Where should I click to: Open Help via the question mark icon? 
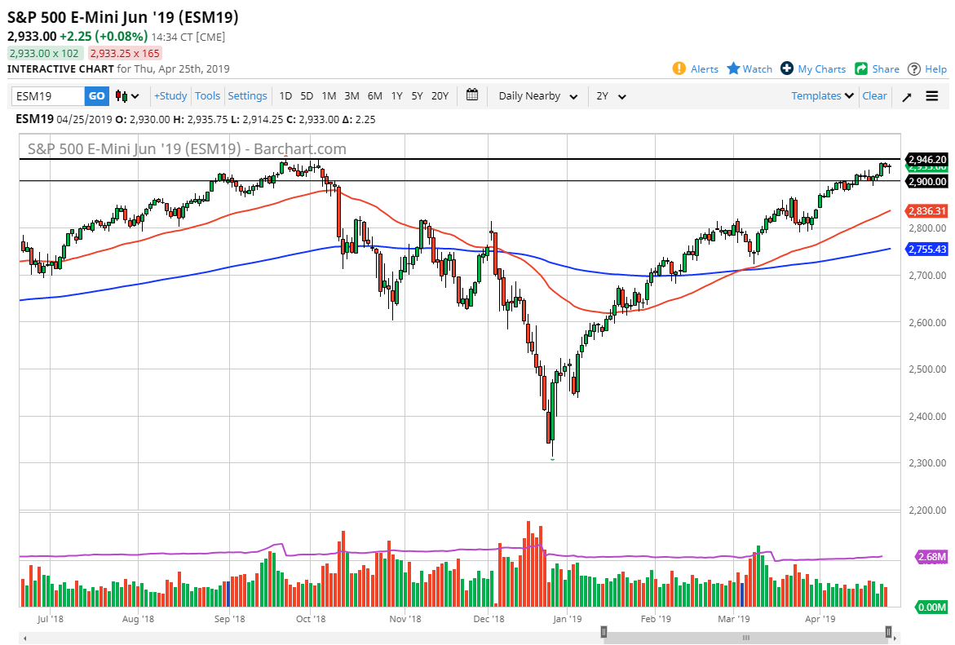914,68
